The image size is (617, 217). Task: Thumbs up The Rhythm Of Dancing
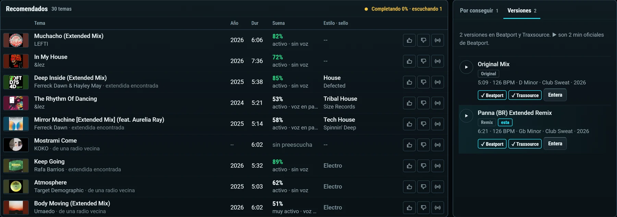coord(409,103)
